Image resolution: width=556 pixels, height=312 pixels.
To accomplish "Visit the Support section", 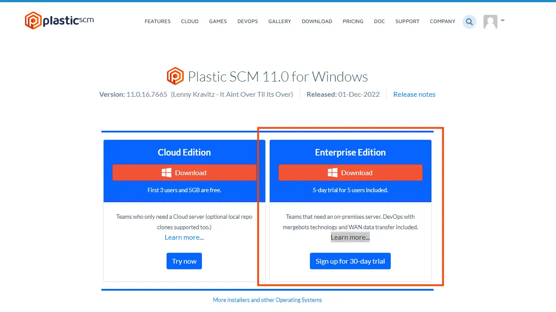I will (x=407, y=21).
